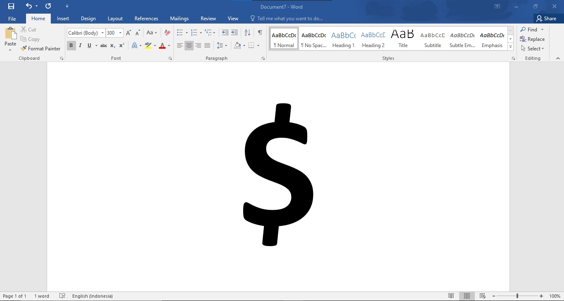Open the Insert ribbon tab
564x301 pixels.
click(63, 19)
